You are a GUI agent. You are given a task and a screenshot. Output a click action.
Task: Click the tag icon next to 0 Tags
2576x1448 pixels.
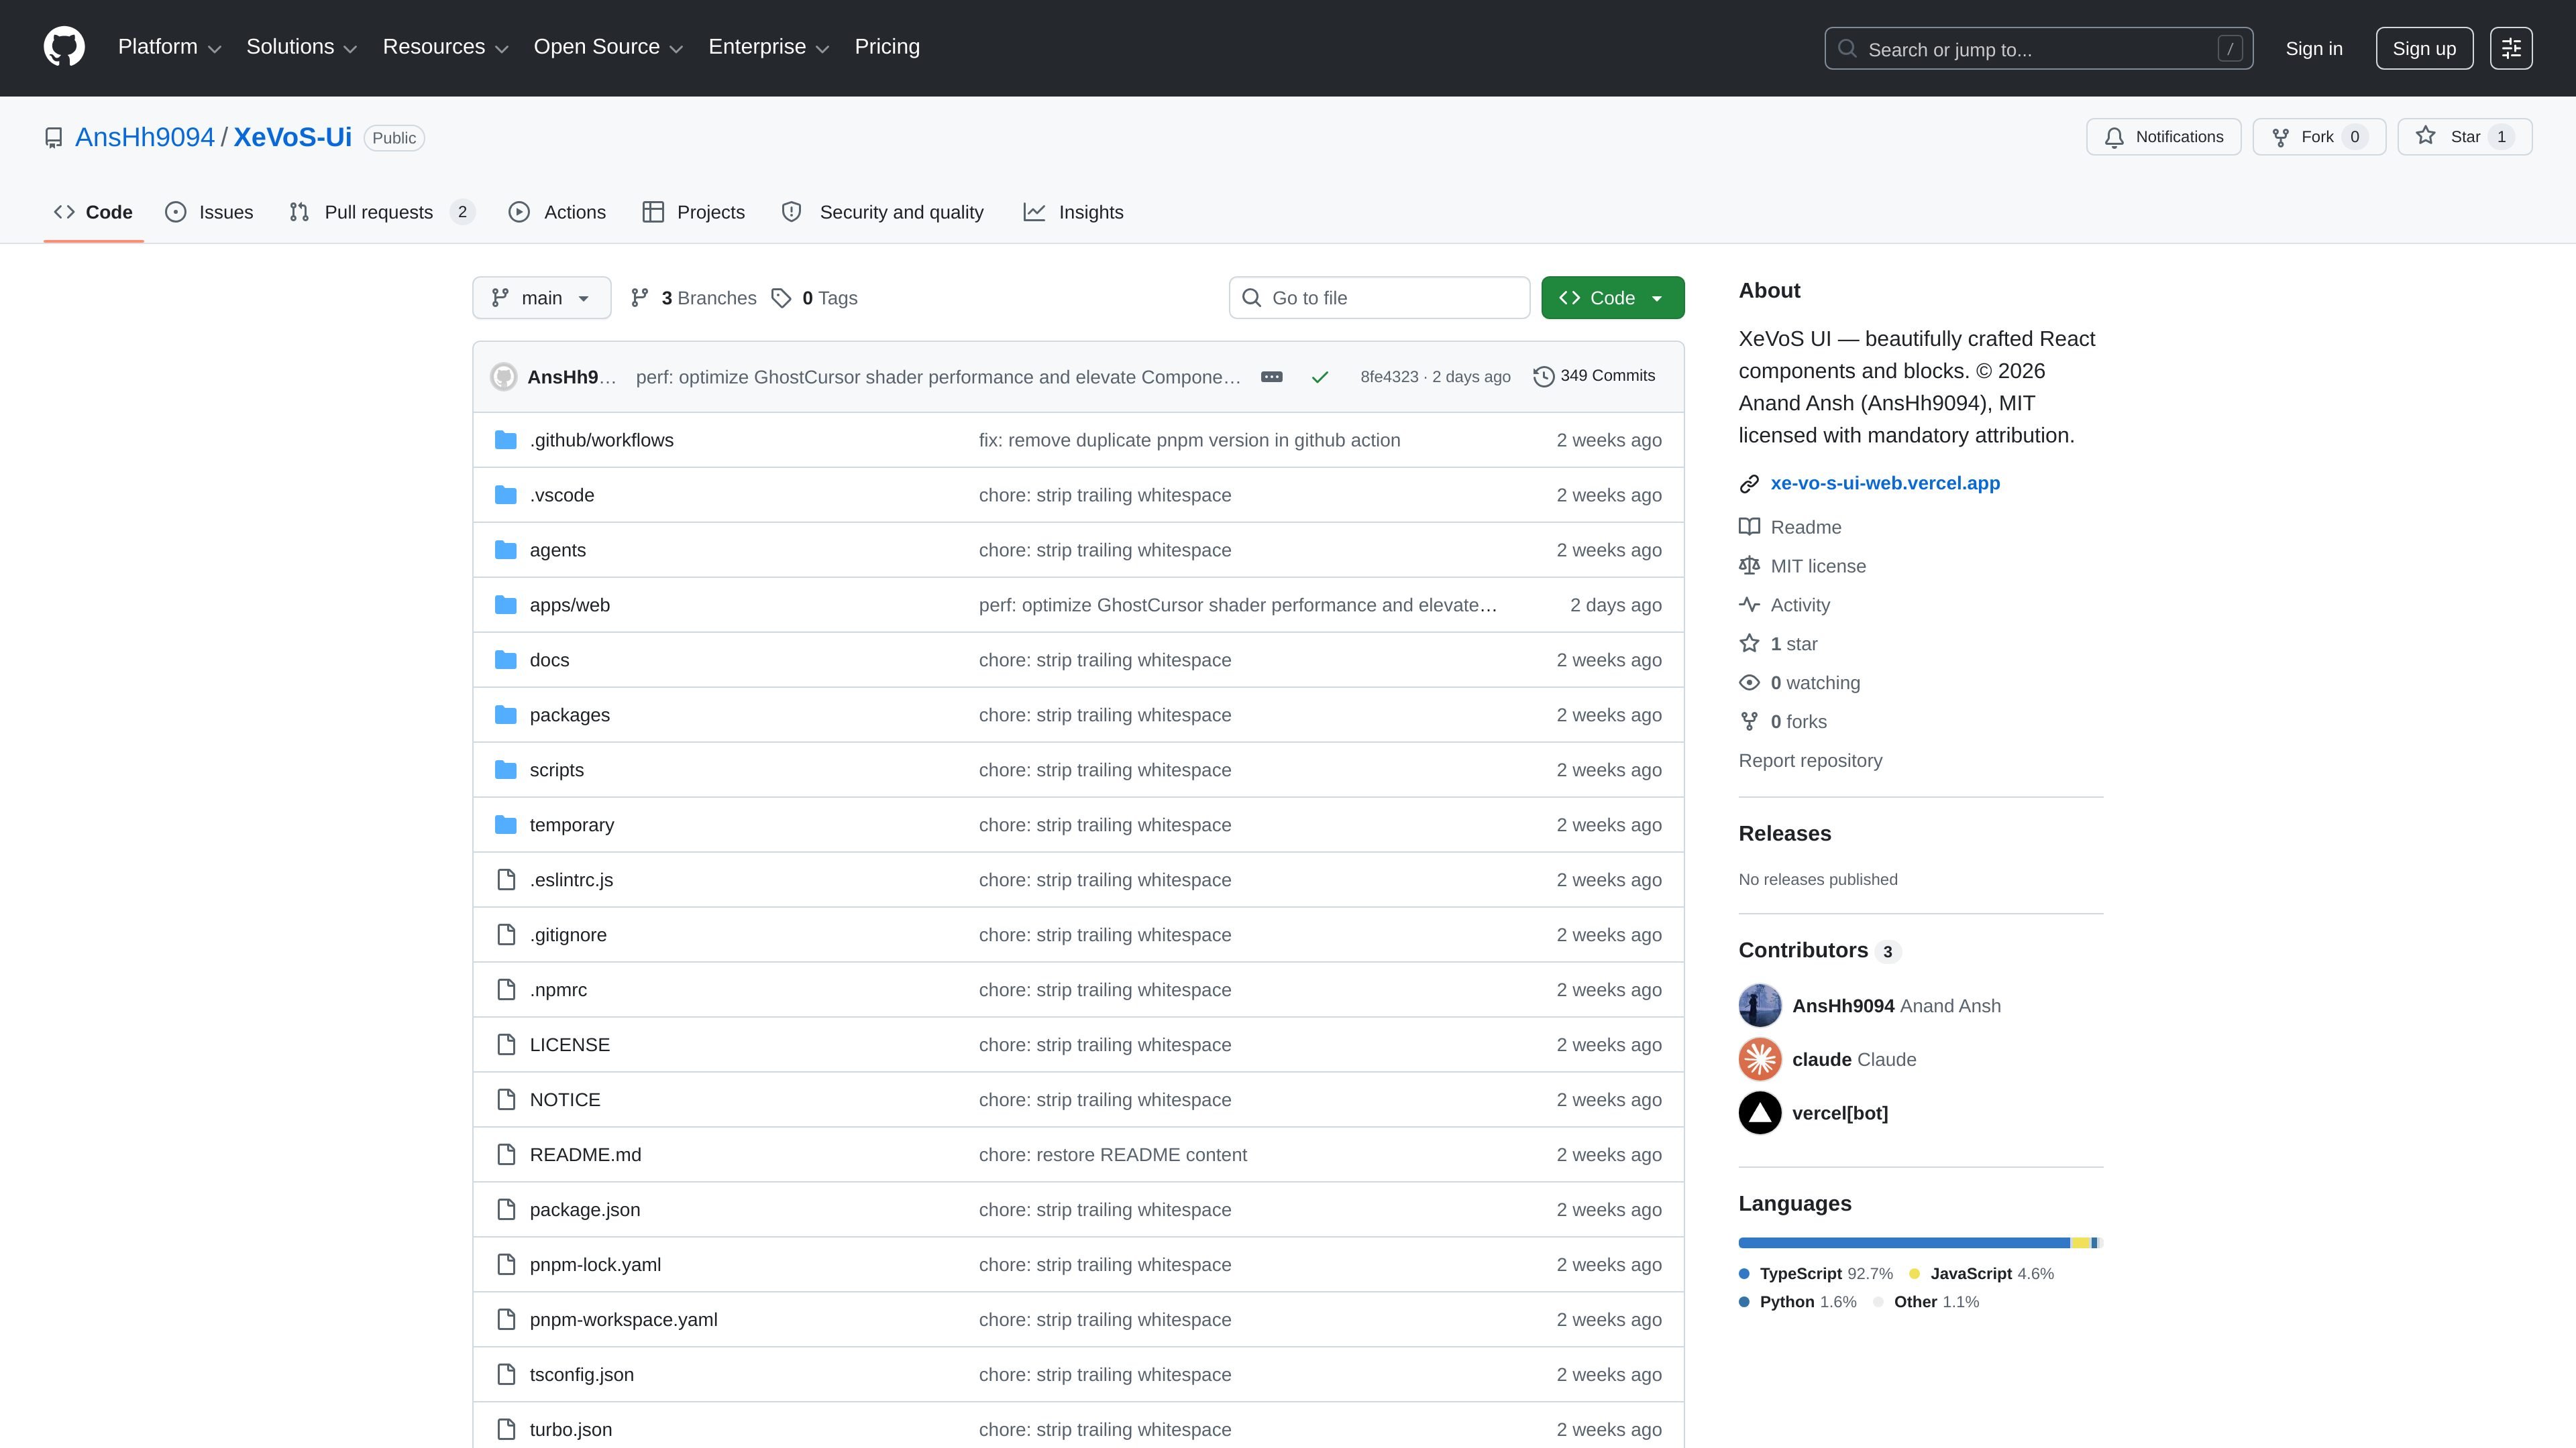coord(781,298)
